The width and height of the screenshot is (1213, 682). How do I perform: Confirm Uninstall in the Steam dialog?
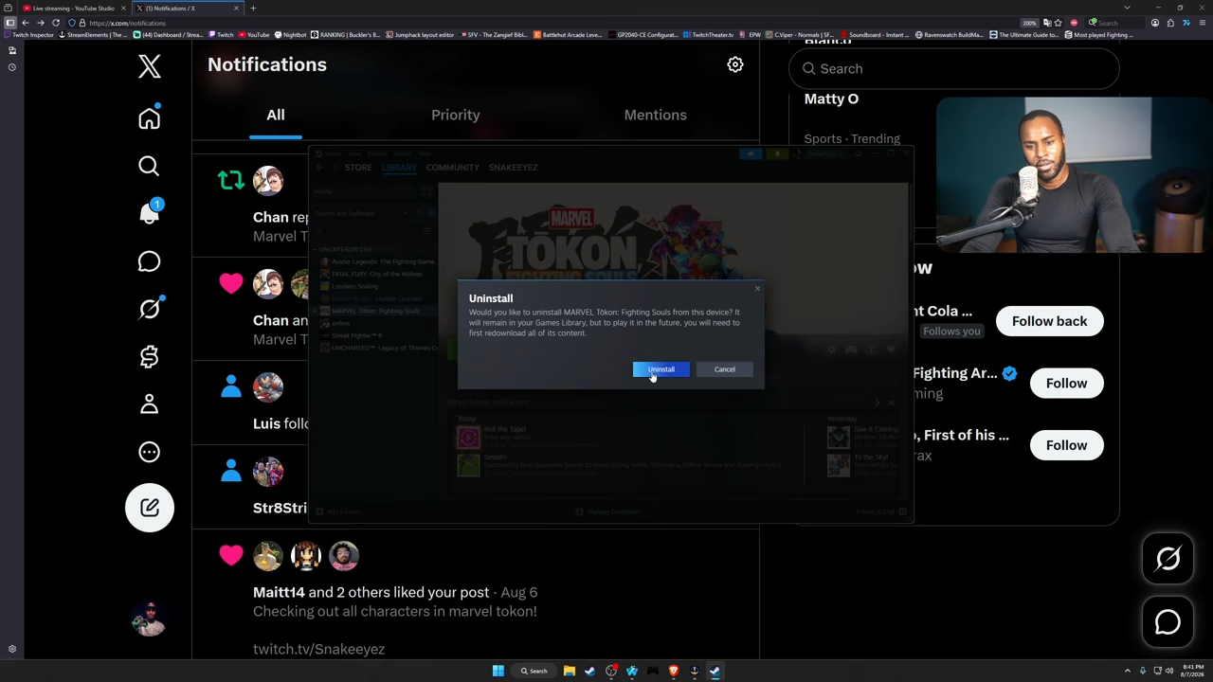tap(661, 369)
